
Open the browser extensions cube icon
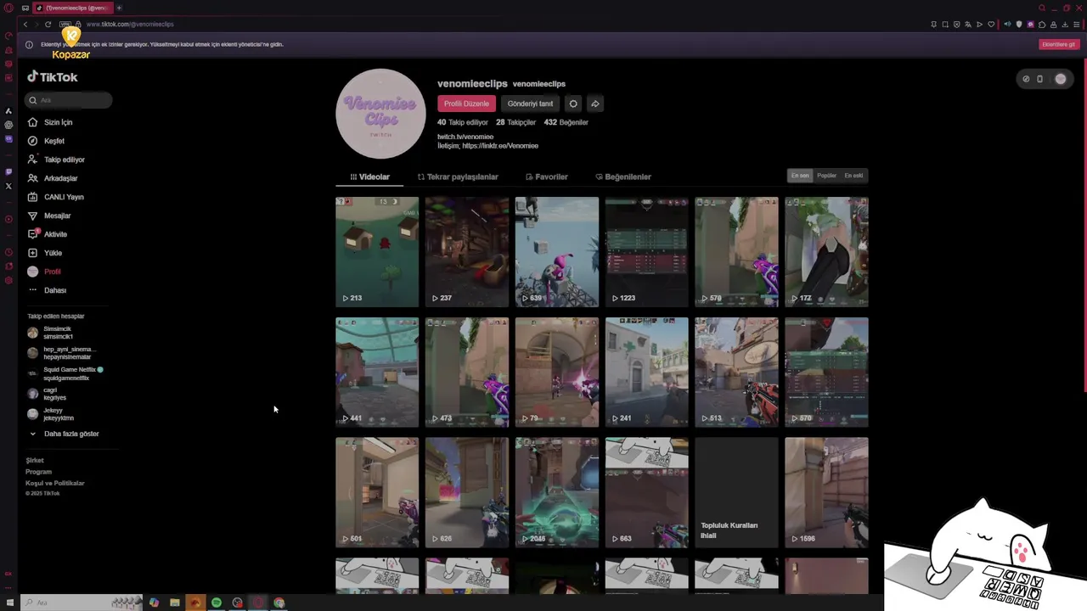1042,25
